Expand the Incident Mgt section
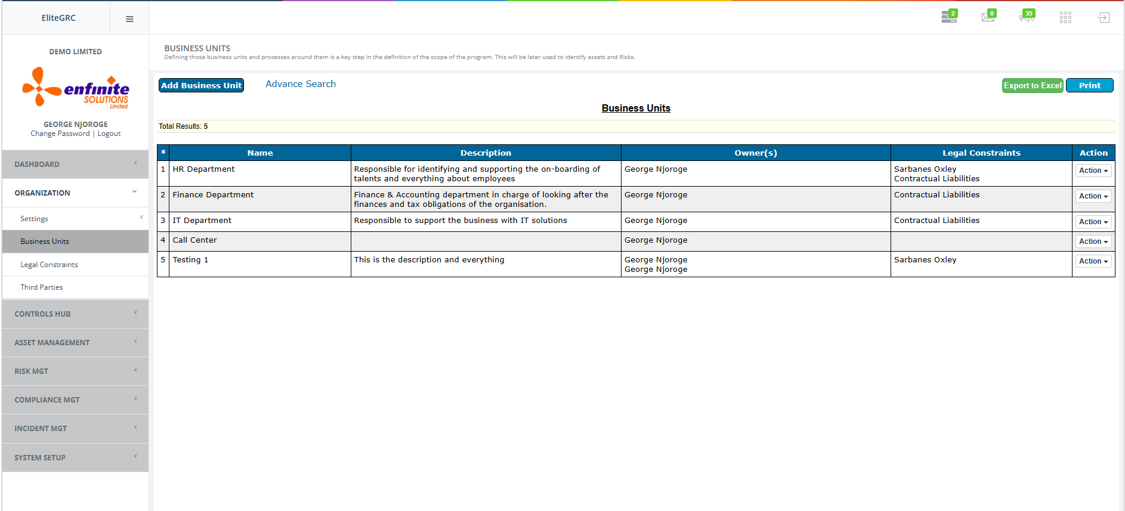This screenshot has width=1125, height=511. coord(75,428)
